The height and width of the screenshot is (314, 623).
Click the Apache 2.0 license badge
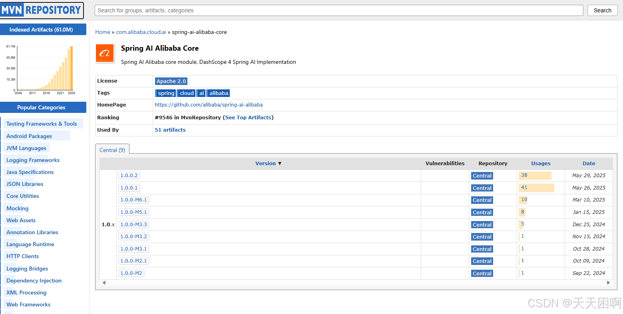tap(171, 81)
